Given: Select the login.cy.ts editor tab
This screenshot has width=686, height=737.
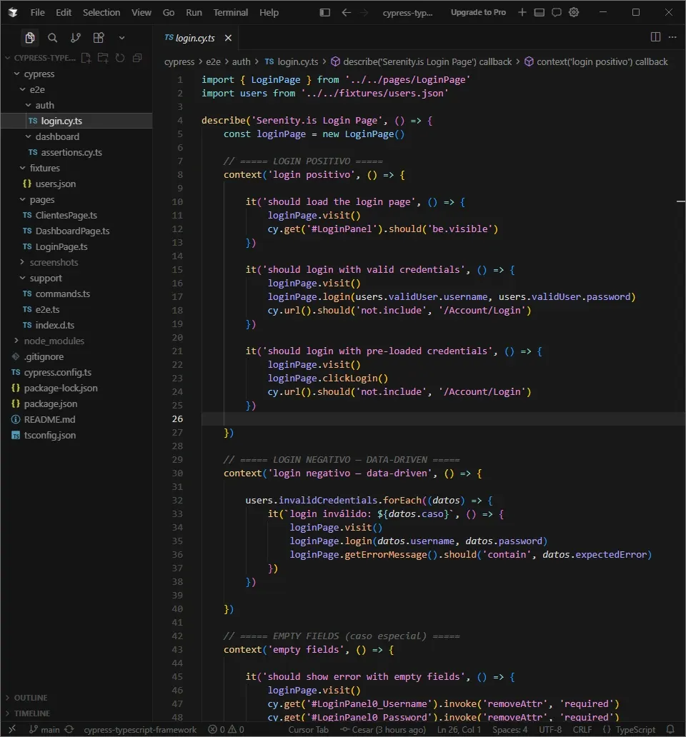Looking at the screenshot, I should click(195, 38).
